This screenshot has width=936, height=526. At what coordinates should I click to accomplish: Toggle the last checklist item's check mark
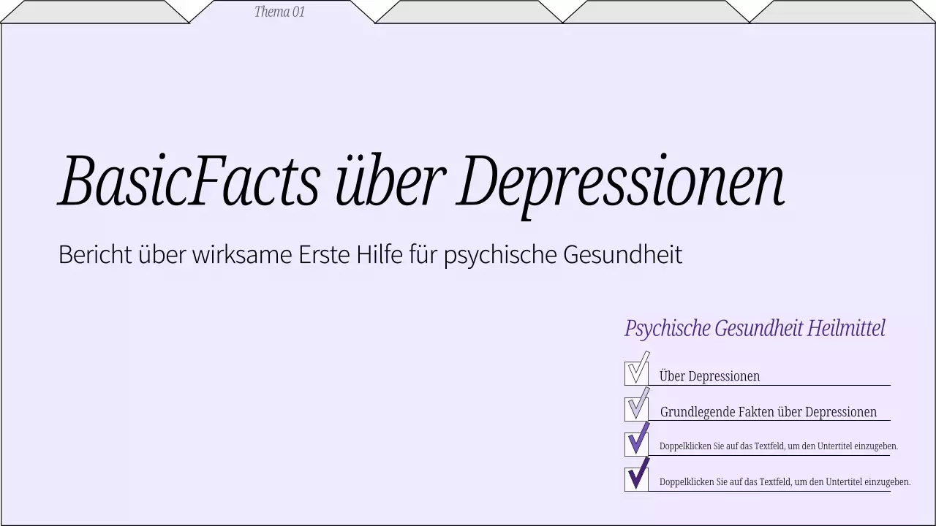coord(637,476)
